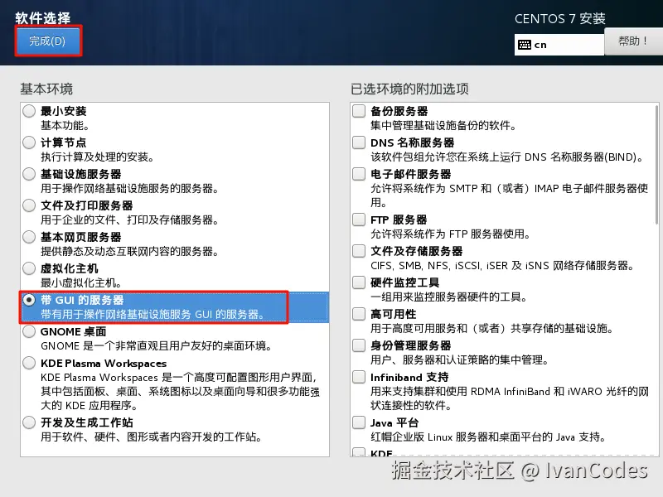Screen dimensions: 663x497
Task: Open the 帮助 help button
Action: (x=633, y=41)
